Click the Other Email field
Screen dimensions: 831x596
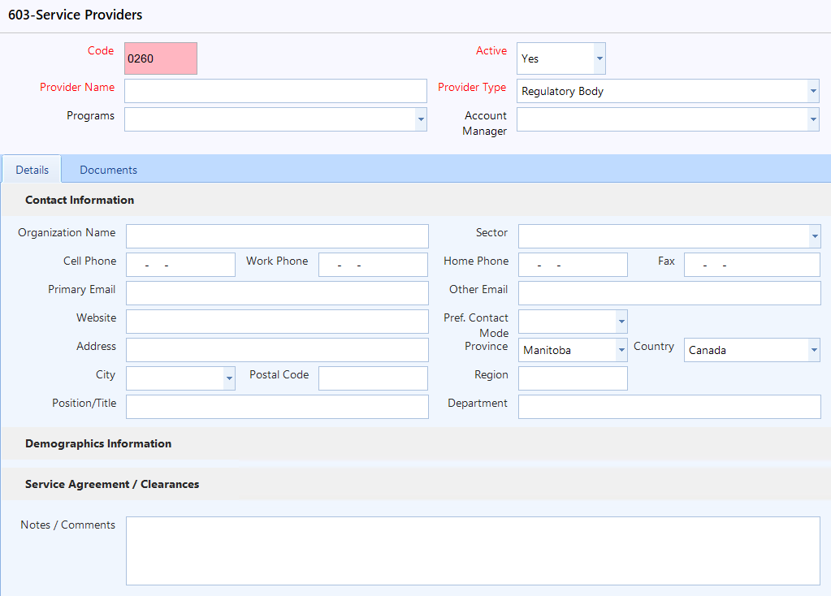tap(669, 293)
